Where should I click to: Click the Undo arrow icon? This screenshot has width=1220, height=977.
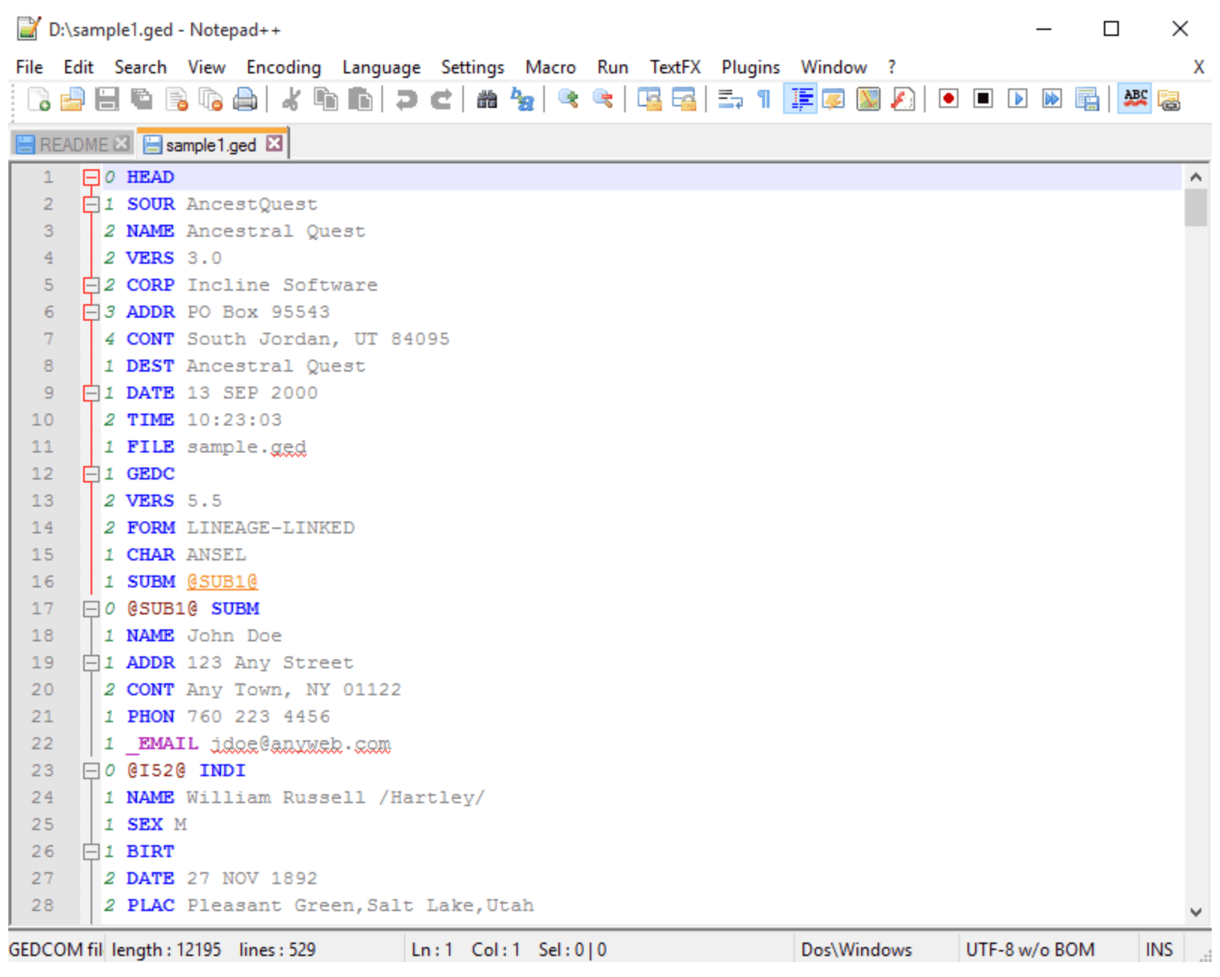tap(406, 99)
